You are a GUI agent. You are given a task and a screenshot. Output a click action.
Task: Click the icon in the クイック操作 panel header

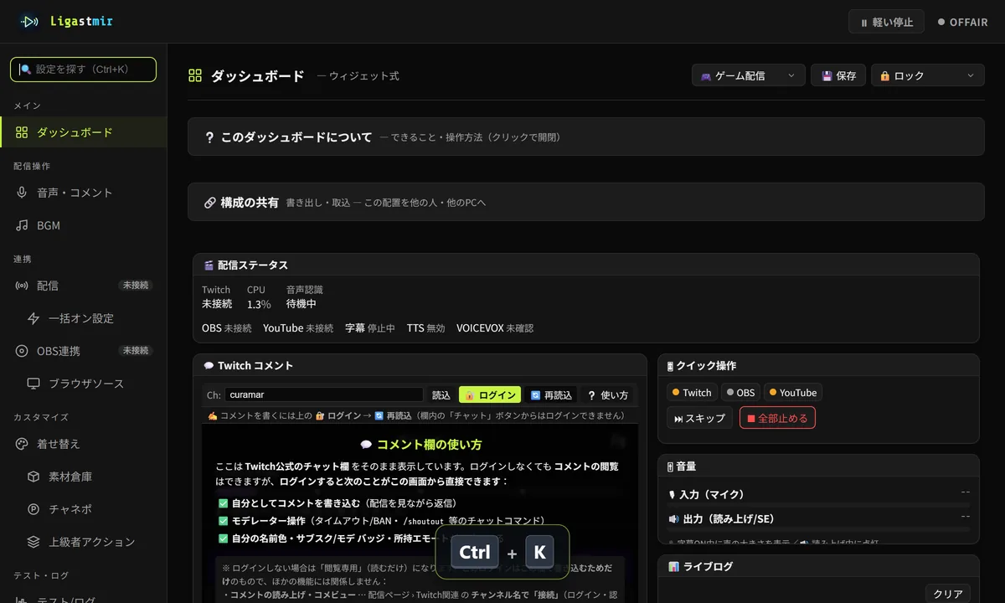point(670,366)
